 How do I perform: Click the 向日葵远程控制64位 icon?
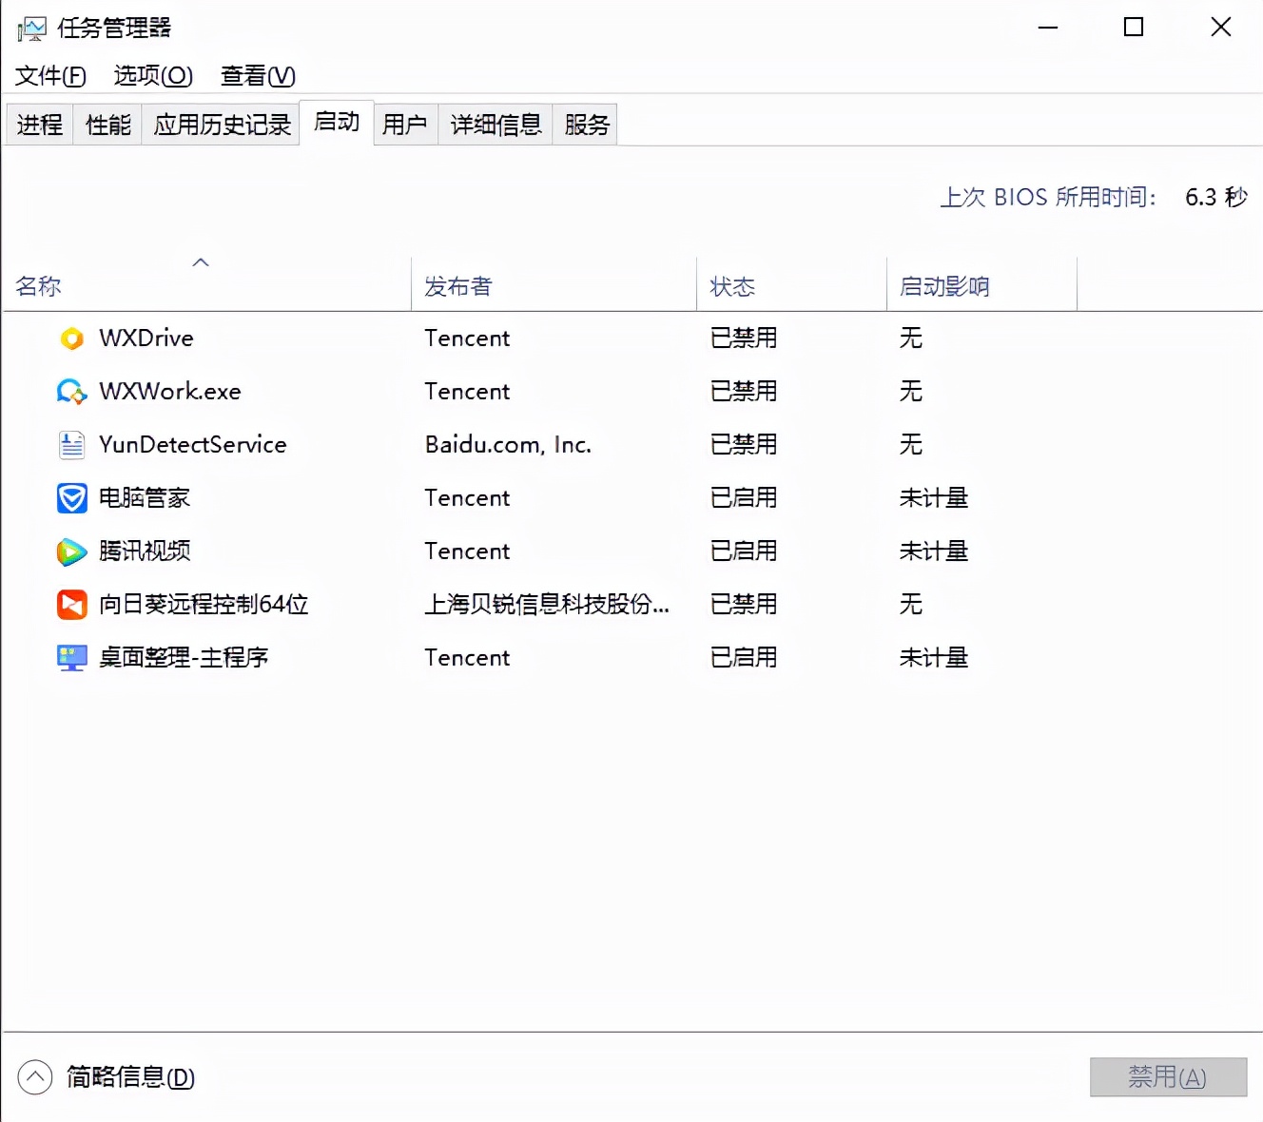(x=70, y=604)
